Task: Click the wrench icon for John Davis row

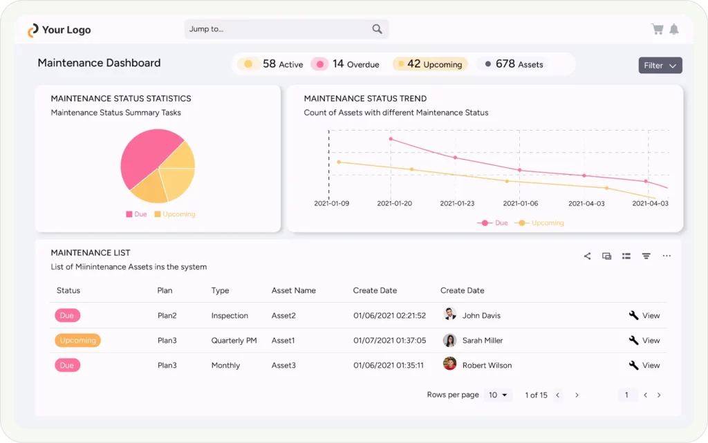Action: coord(633,315)
